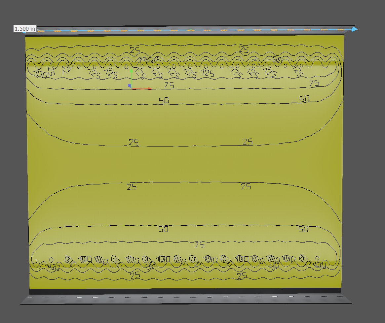Click the 75 label at the upper band's right end

[x=314, y=83]
